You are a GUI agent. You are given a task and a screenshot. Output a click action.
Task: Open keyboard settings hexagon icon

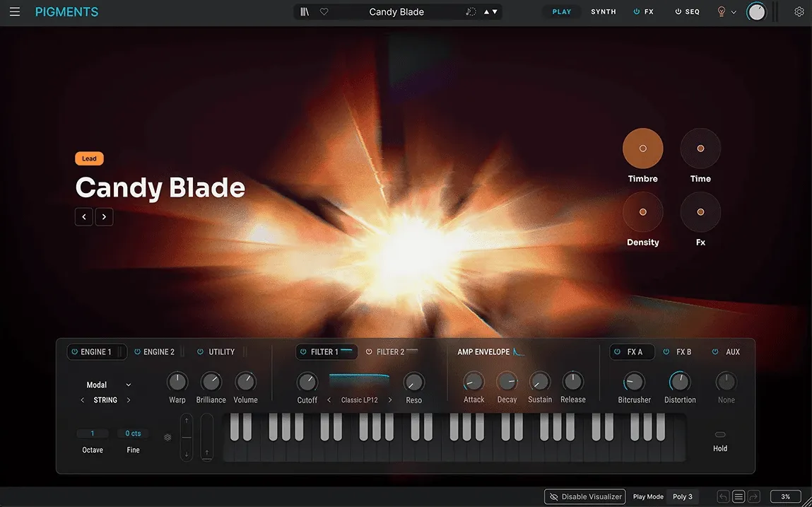pyautogui.click(x=167, y=438)
